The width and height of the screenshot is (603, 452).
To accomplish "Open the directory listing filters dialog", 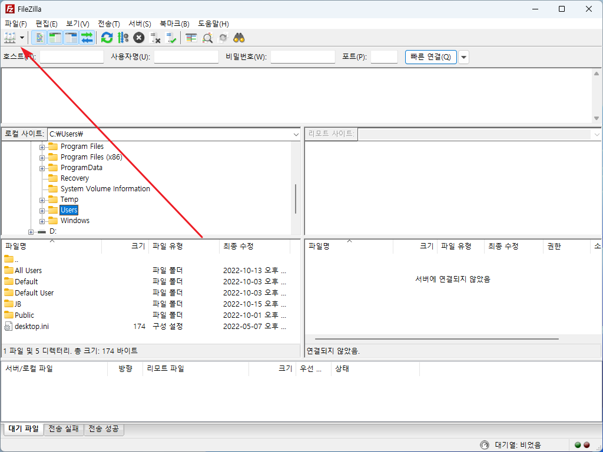I will [x=191, y=38].
